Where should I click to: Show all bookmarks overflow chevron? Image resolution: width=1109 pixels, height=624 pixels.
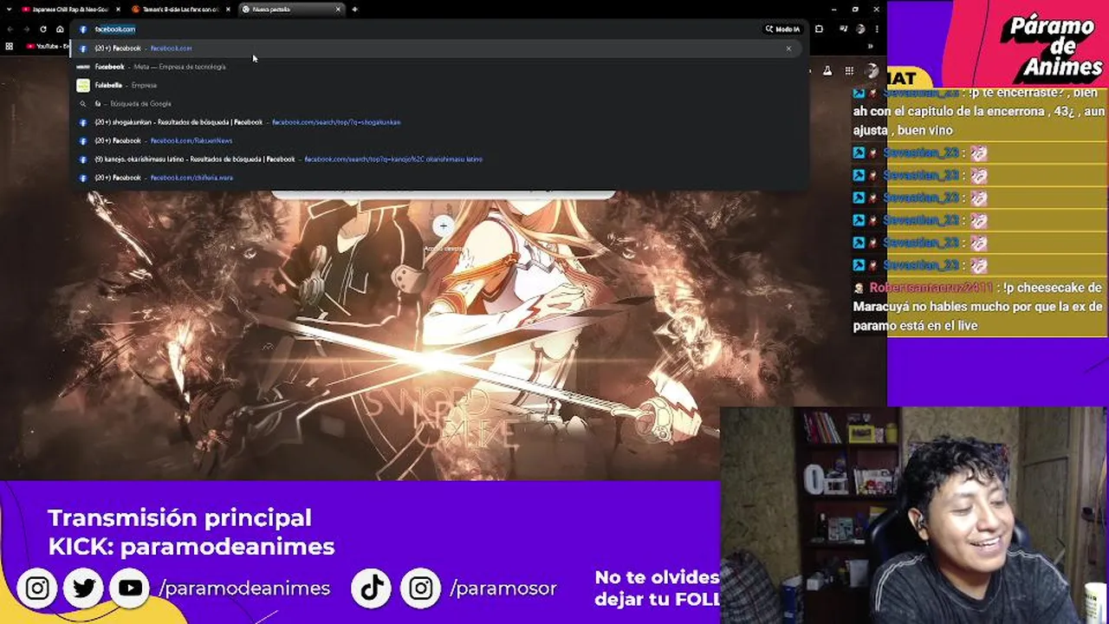coord(870,46)
